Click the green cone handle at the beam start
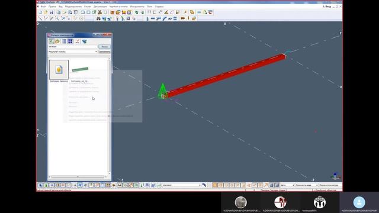This screenshot has height=213, width=379. (163, 91)
